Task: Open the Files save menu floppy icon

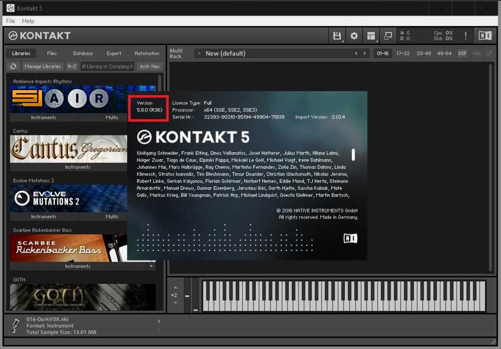Action: tap(337, 36)
